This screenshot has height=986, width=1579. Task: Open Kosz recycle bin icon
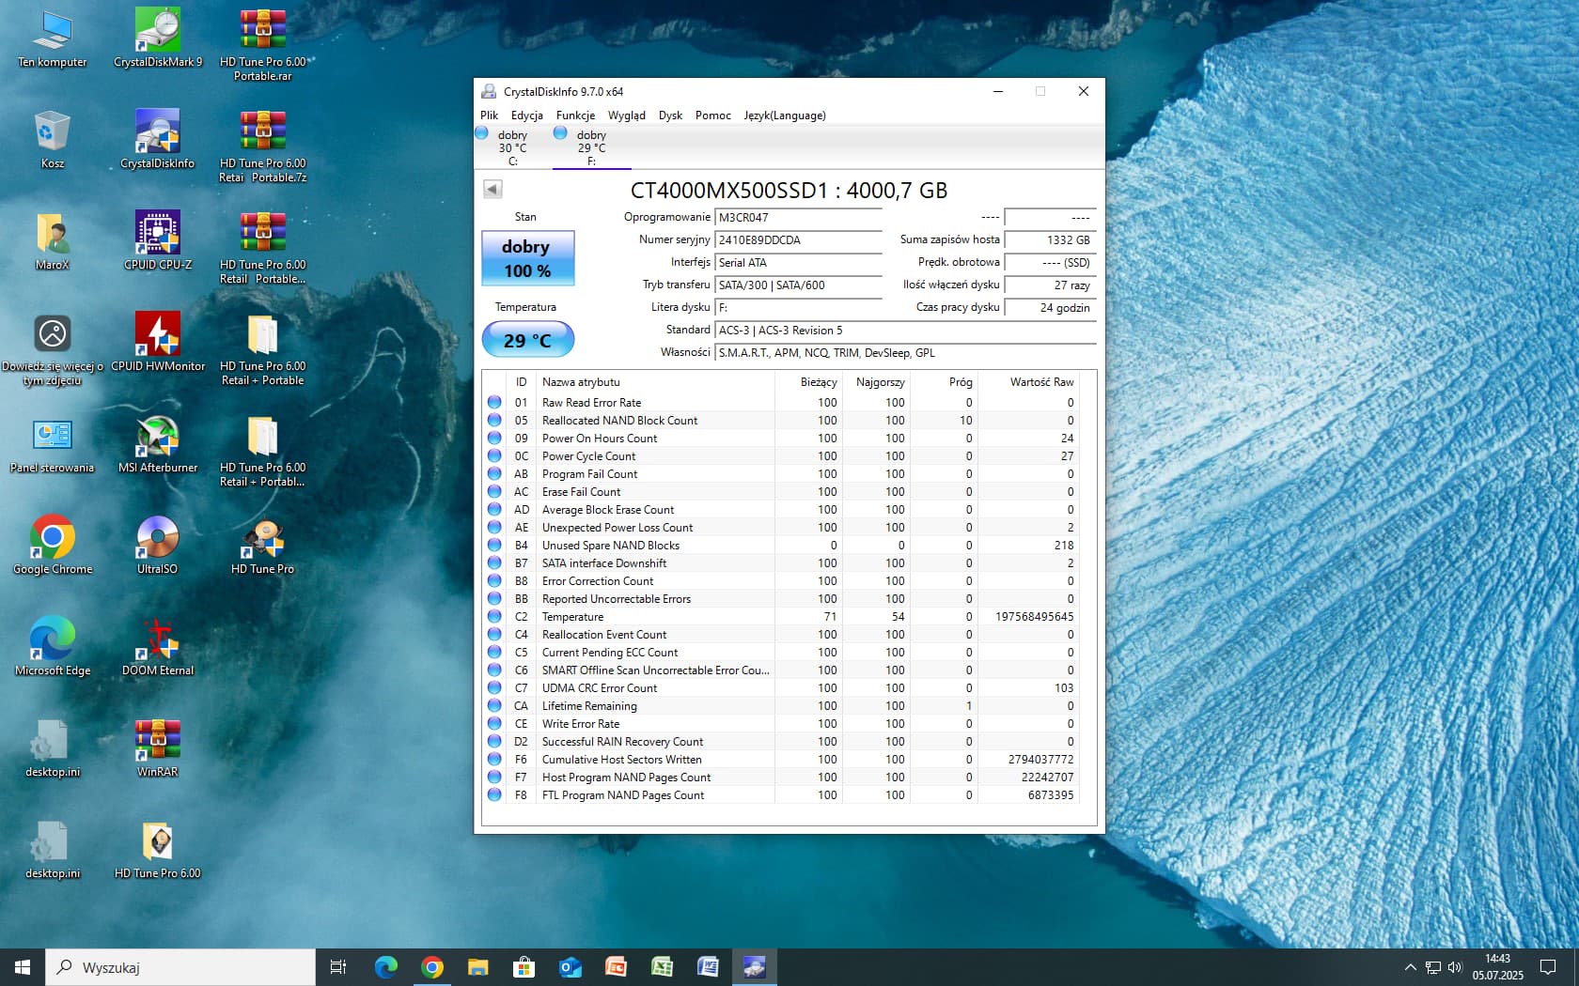[53, 139]
